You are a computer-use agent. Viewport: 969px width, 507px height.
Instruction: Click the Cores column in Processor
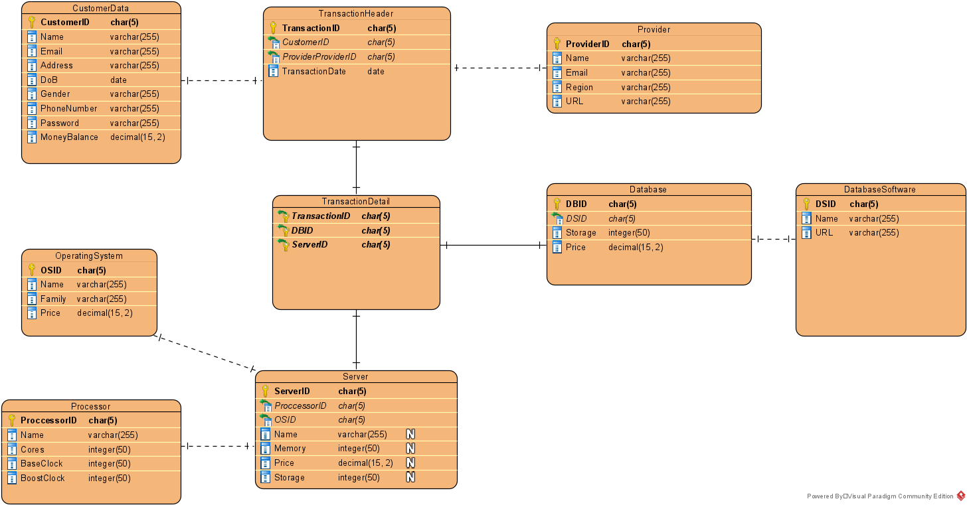click(x=91, y=449)
